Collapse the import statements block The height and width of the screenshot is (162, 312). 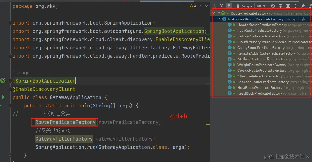tap(10, 23)
